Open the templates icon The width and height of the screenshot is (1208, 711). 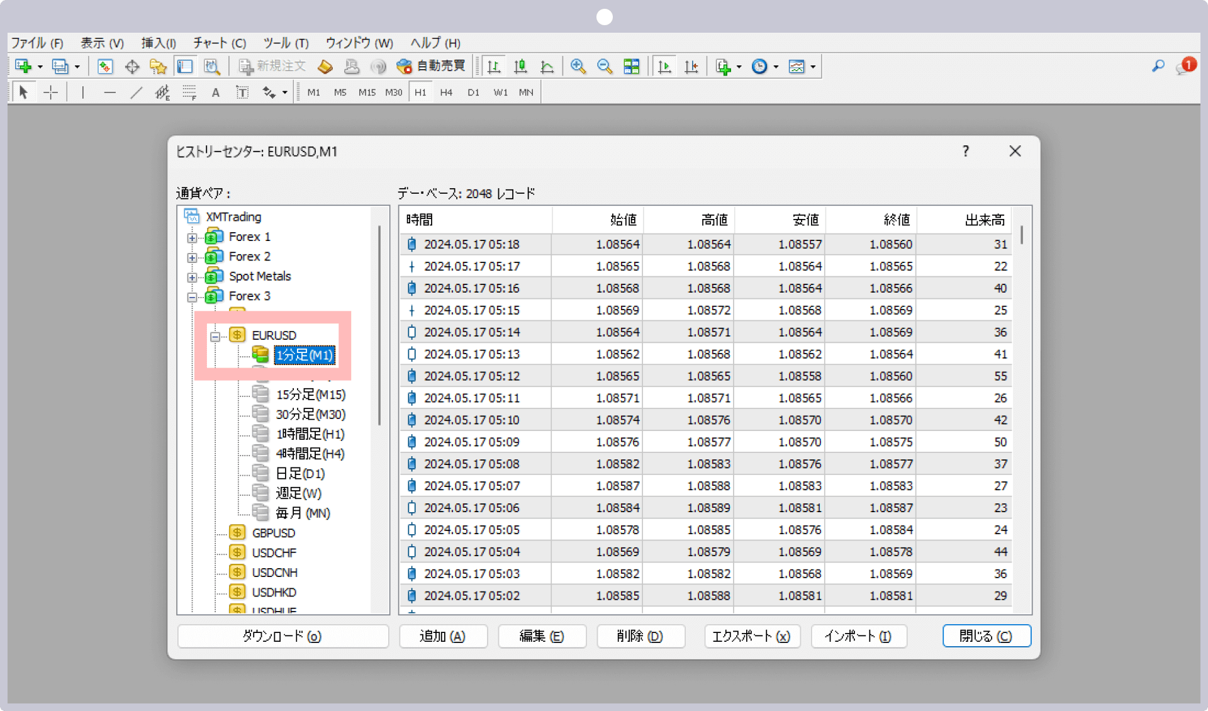[x=797, y=66]
